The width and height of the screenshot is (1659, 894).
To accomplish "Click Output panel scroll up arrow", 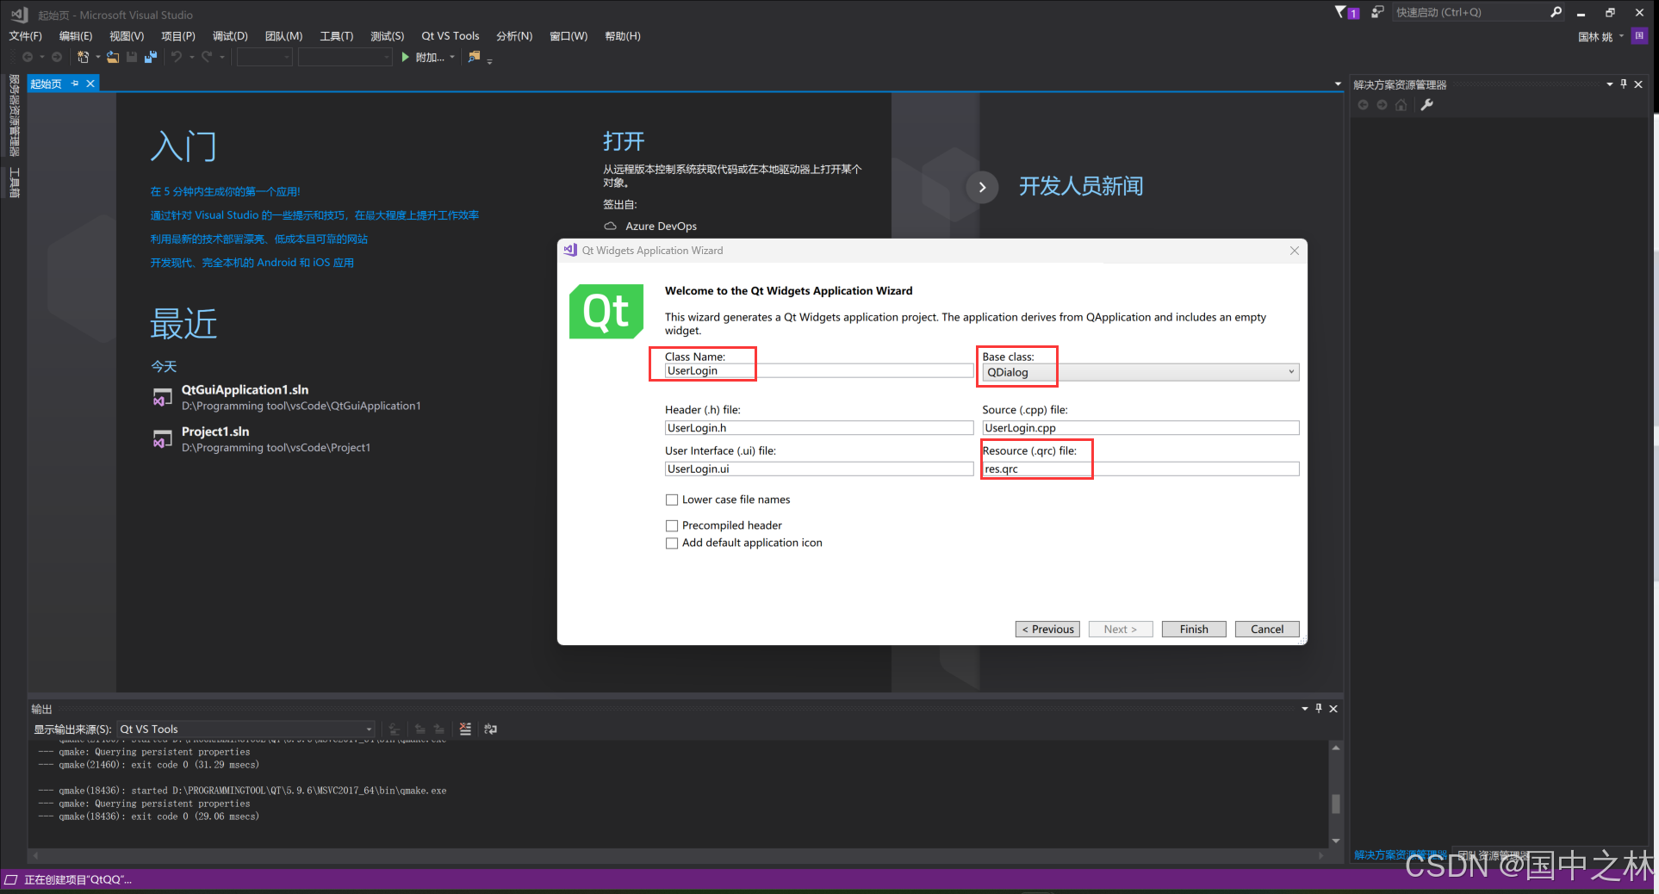I will pos(1336,748).
